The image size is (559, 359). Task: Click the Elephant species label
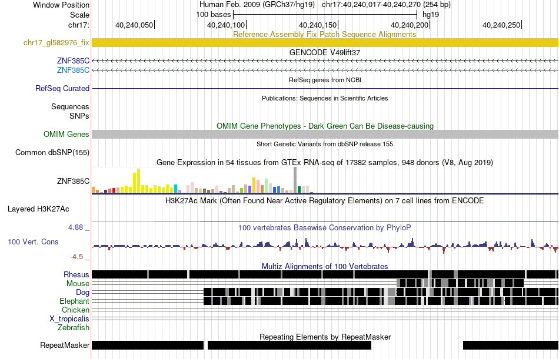(x=74, y=301)
